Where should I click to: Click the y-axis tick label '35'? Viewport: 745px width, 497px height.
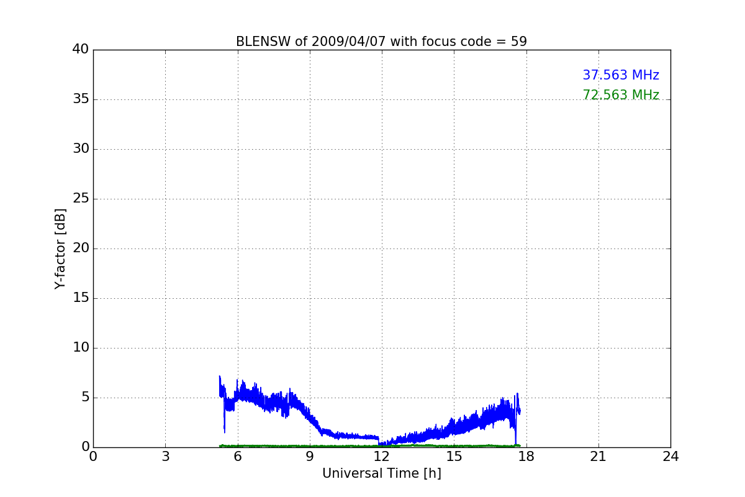(x=81, y=99)
